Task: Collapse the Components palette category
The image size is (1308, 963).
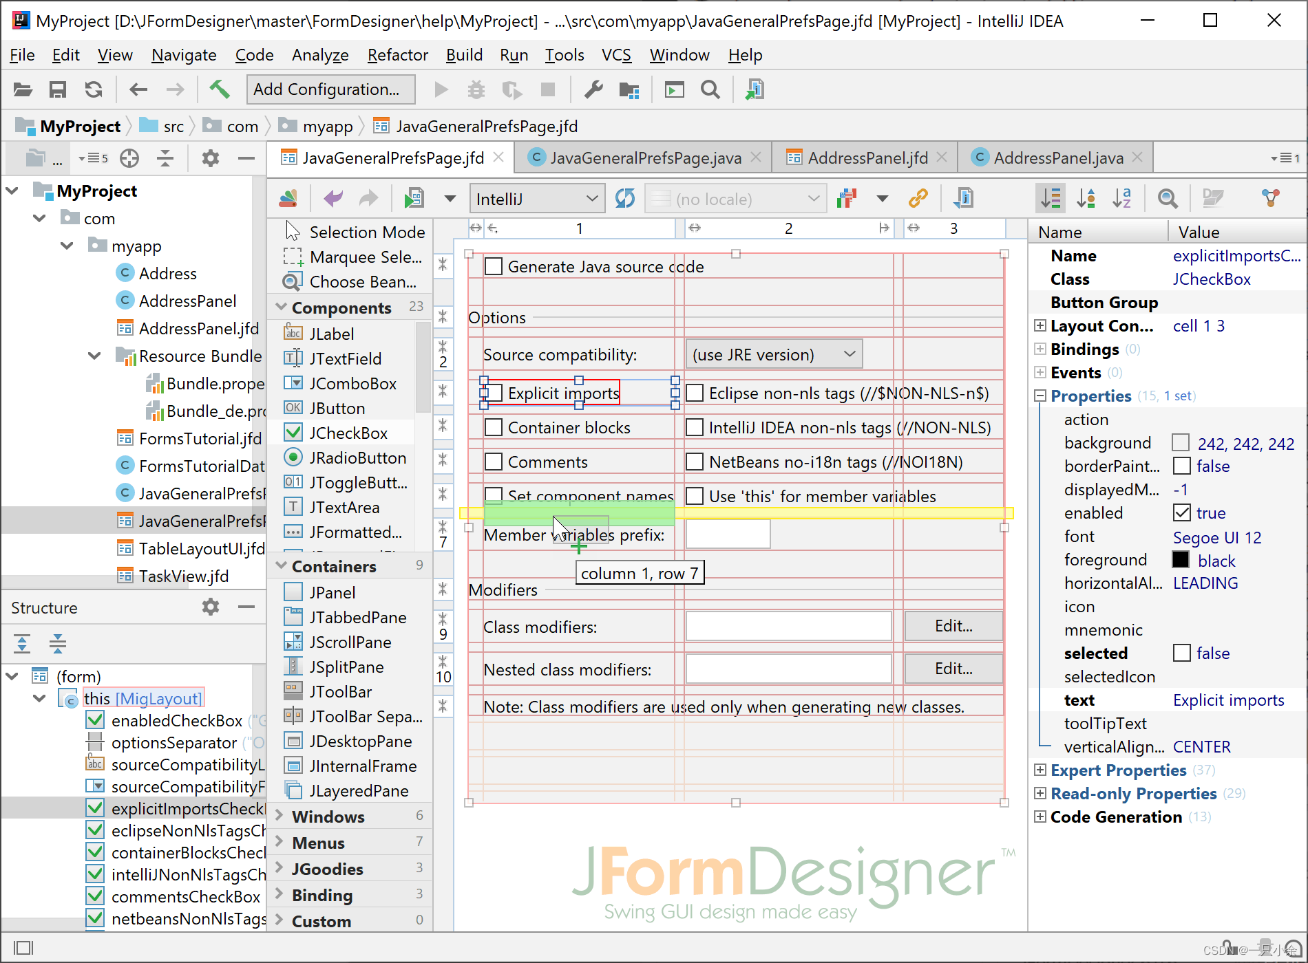Action: tap(281, 307)
